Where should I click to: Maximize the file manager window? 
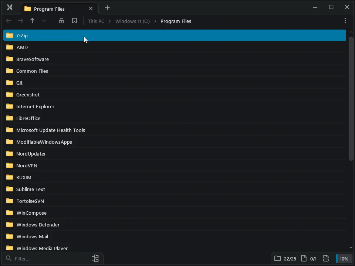click(x=331, y=7)
